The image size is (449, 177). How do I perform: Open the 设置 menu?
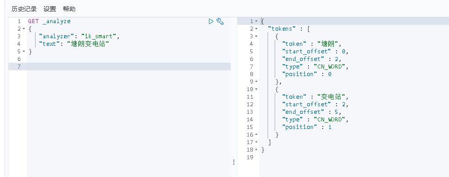[50, 9]
